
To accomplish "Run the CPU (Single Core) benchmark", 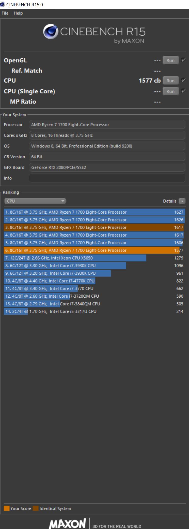I will (x=170, y=91).
